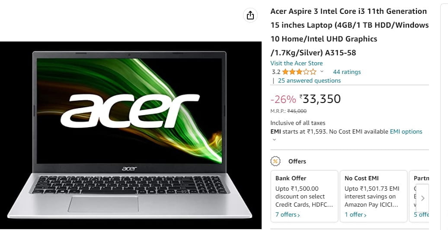Open the 7 offers link in Bank Offer

point(288,214)
